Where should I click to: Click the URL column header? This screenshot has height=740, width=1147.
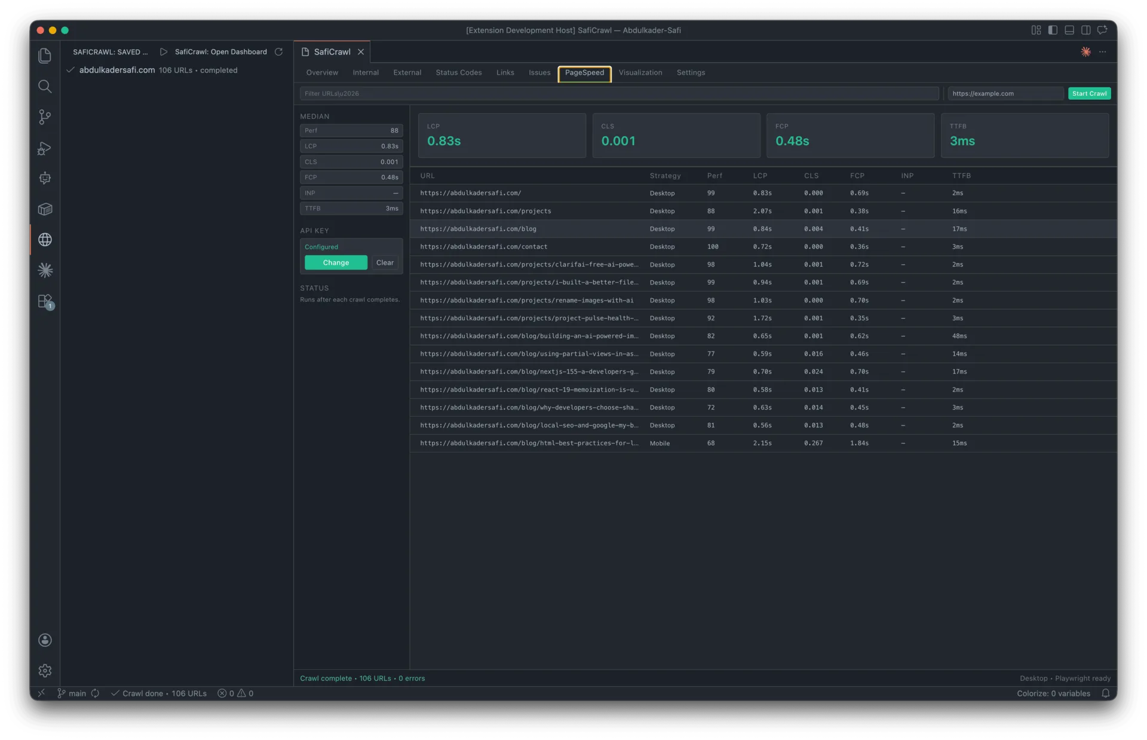click(x=427, y=176)
